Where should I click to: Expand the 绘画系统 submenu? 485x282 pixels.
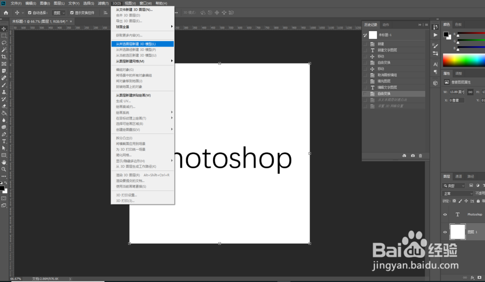click(x=142, y=112)
